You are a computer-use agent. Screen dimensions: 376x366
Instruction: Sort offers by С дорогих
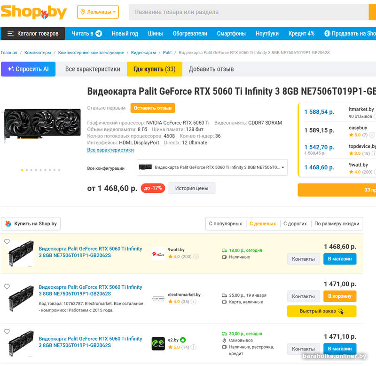click(x=295, y=223)
